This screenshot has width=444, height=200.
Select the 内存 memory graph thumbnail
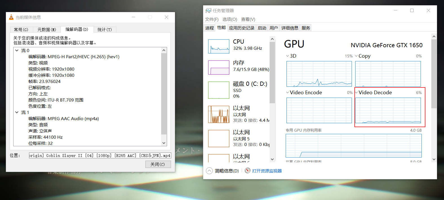pyautogui.click(x=219, y=68)
